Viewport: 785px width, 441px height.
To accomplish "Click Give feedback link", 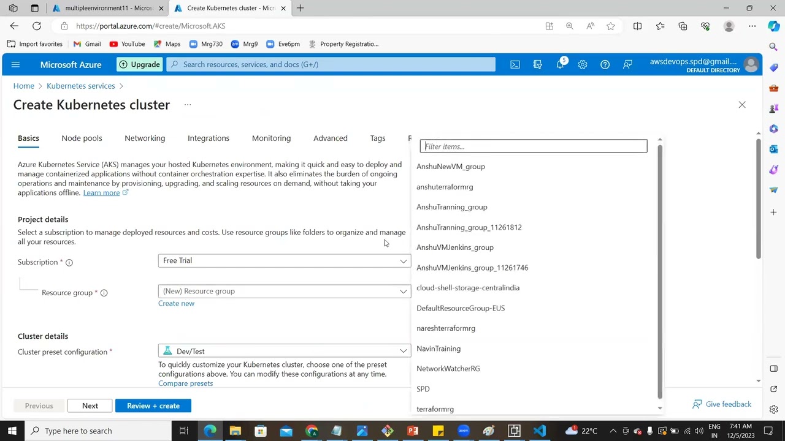I will point(722,404).
